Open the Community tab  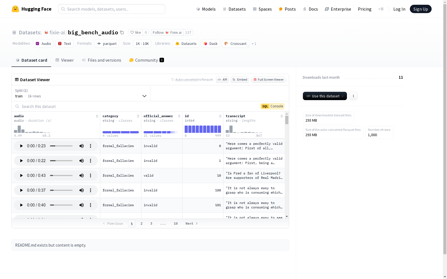click(x=146, y=60)
